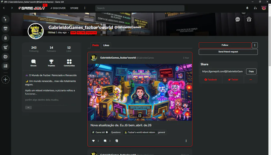
Task: Open the post's three-dot options menu
Action: 186,141
